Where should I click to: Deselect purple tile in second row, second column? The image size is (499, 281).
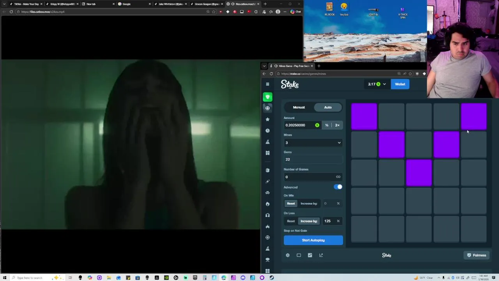[x=391, y=144]
